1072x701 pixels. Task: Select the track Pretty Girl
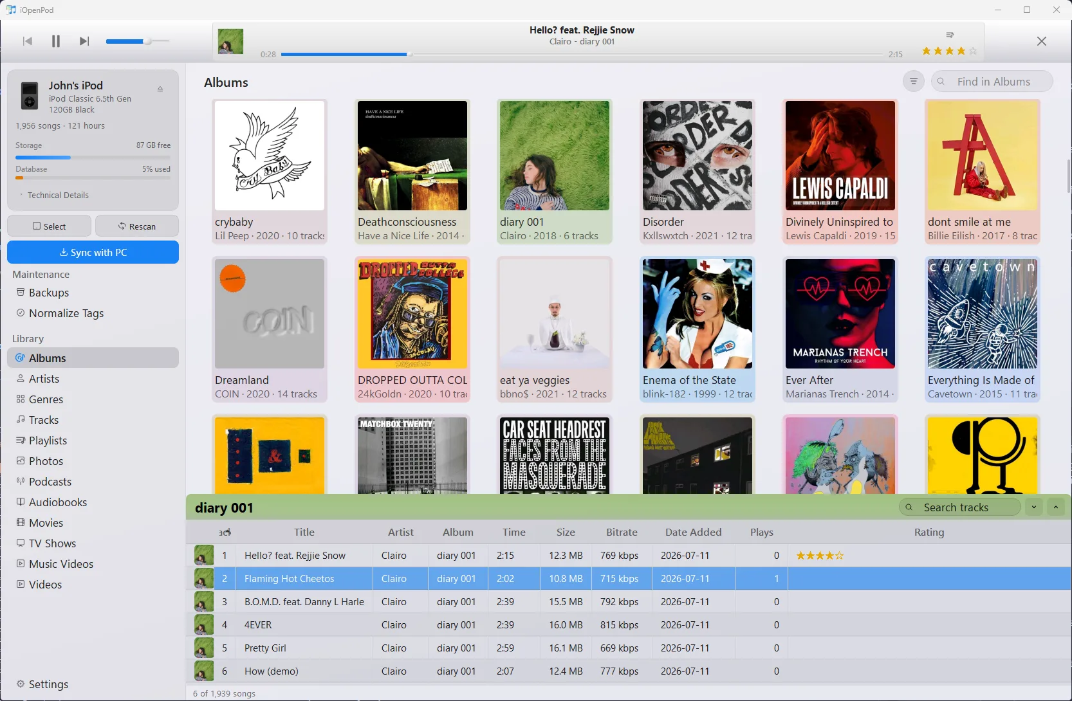629,648
